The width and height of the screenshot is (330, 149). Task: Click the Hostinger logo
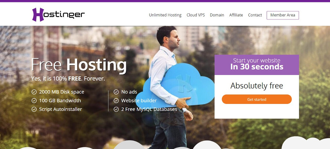coord(58,14)
